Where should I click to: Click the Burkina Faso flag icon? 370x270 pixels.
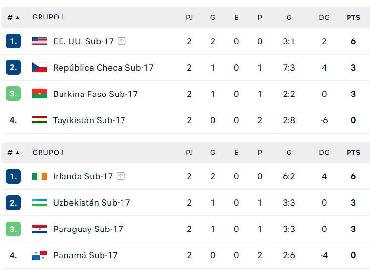tap(40, 94)
